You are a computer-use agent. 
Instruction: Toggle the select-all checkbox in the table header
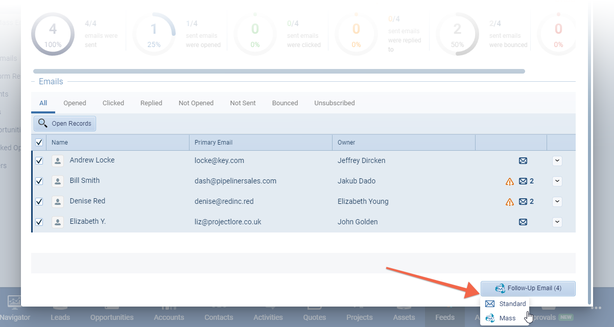[39, 143]
